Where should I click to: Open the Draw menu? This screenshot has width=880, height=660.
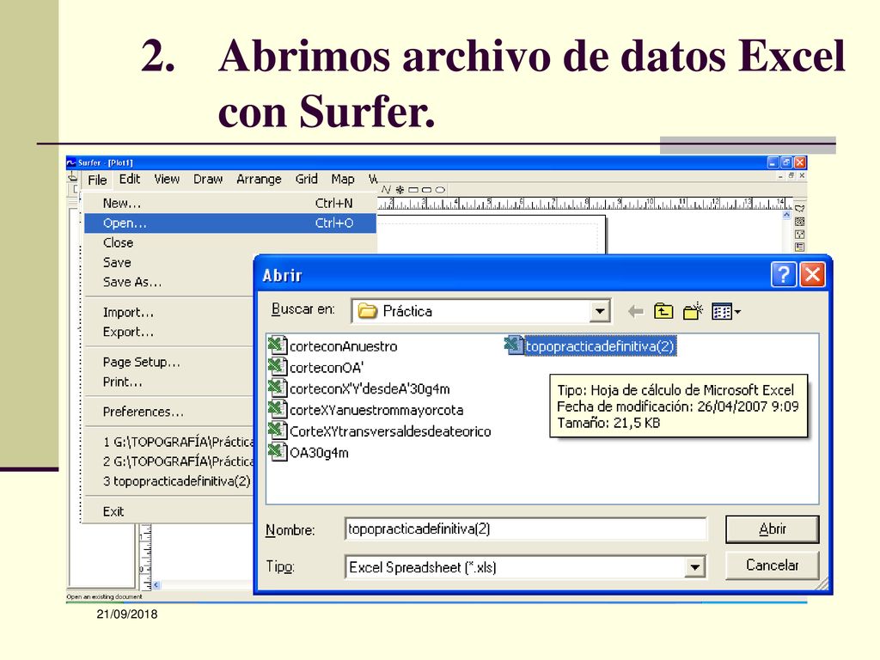(x=208, y=179)
